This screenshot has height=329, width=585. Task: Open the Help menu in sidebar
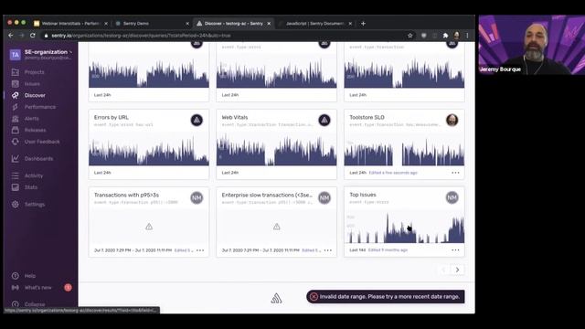pos(30,276)
